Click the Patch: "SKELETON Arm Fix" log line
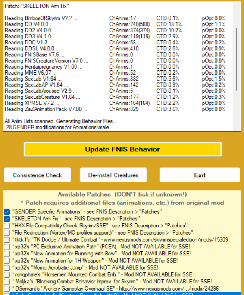The image size is (244, 295). coord(37,6)
